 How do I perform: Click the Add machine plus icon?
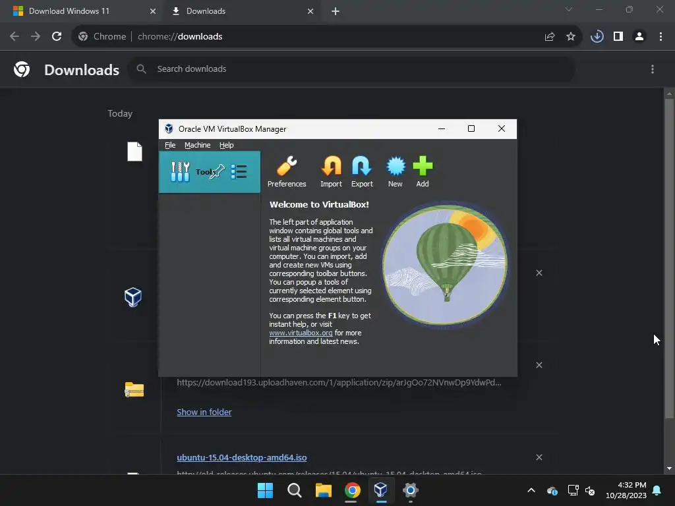pos(423,172)
